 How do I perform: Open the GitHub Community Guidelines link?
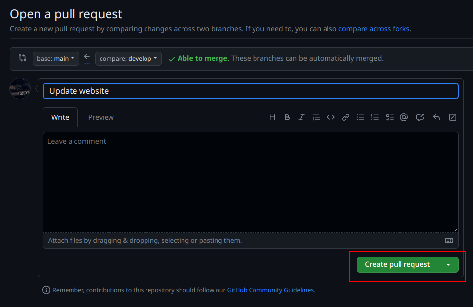(x=270, y=290)
